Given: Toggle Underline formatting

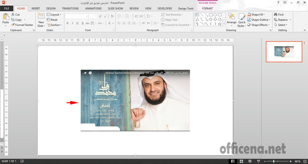Looking at the screenshot, I should (77, 23).
